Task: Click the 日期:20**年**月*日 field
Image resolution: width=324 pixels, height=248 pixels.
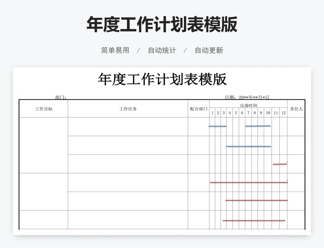Action: (247, 97)
